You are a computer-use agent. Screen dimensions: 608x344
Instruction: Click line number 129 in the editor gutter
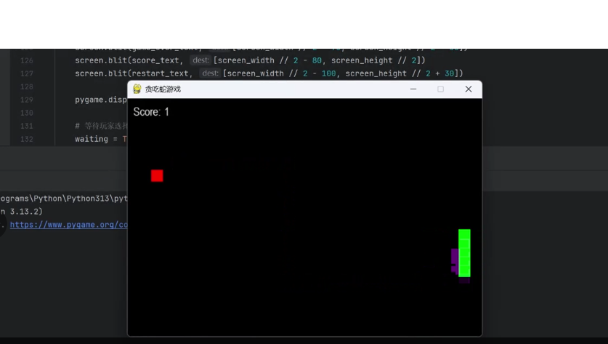click(x=26, y=100)
